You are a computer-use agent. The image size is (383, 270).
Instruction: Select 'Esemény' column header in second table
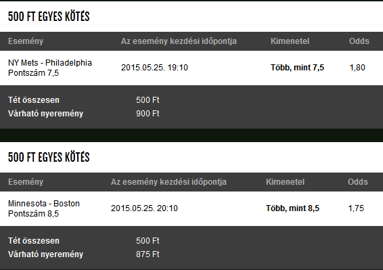pyautogui.click(x=26, y=182)
